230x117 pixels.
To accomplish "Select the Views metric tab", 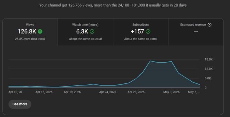I will tap(30, 32).
